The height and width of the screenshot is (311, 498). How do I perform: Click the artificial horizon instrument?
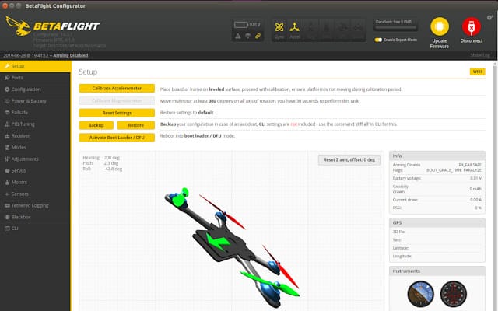[420, 294]
